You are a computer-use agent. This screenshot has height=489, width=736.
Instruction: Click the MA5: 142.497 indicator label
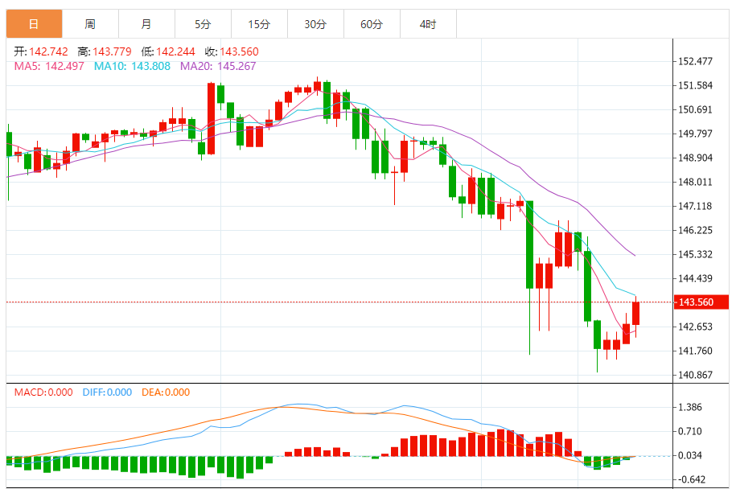coord(49,66)
